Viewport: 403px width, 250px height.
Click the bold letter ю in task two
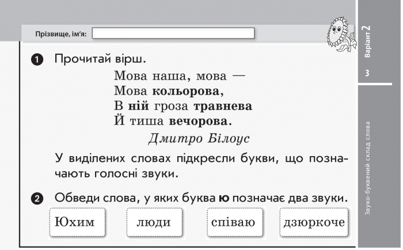point(224,198)
